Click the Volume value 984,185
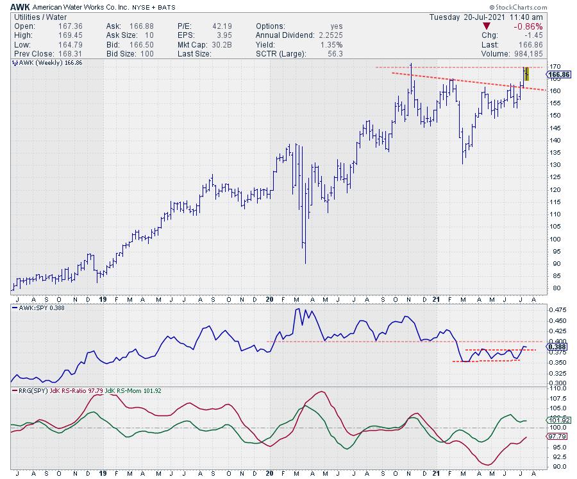Viewport: 577px width, 479px height. pos(525,54)
